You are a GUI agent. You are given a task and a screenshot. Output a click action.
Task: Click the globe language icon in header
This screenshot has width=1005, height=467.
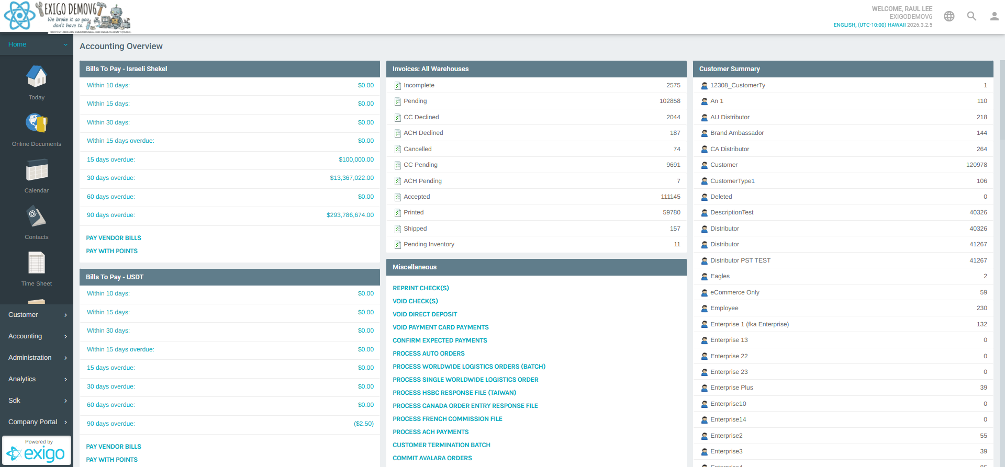[949, 16]
